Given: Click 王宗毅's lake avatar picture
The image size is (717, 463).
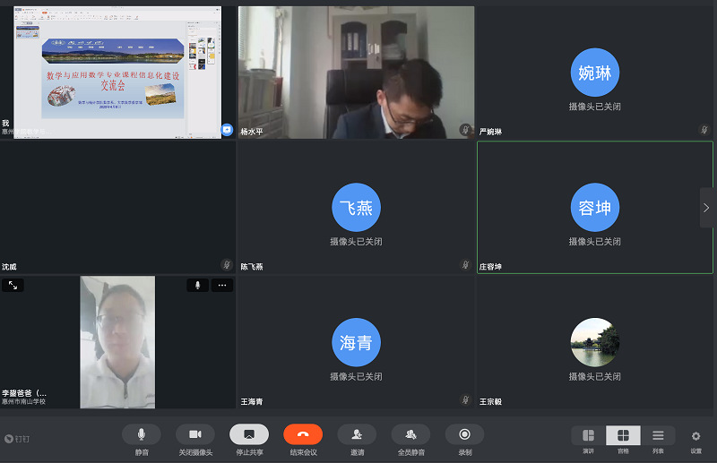Looking at the screenshot, I should 595,342.
